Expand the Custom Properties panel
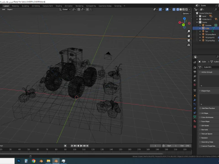The width and height of the screenshot is (219, 164). tap(200, 146)
